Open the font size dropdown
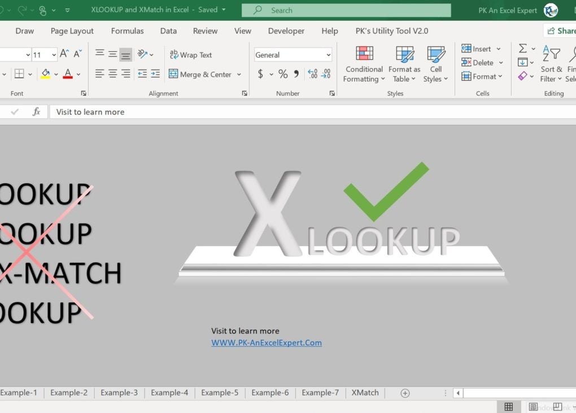The image size is (576, 413). (54, 55)
